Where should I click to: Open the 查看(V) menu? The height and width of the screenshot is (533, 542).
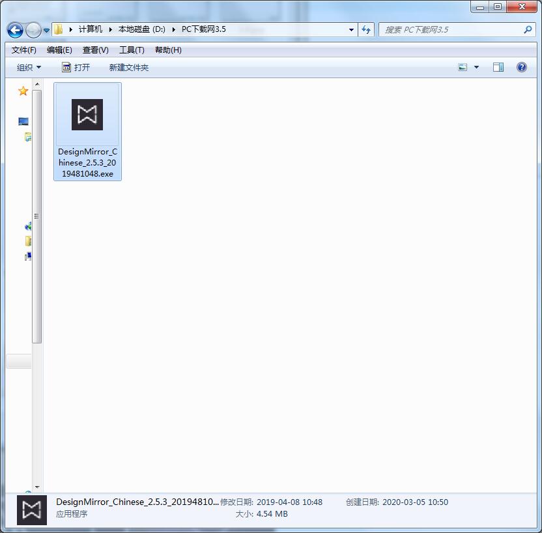(95, 50)
